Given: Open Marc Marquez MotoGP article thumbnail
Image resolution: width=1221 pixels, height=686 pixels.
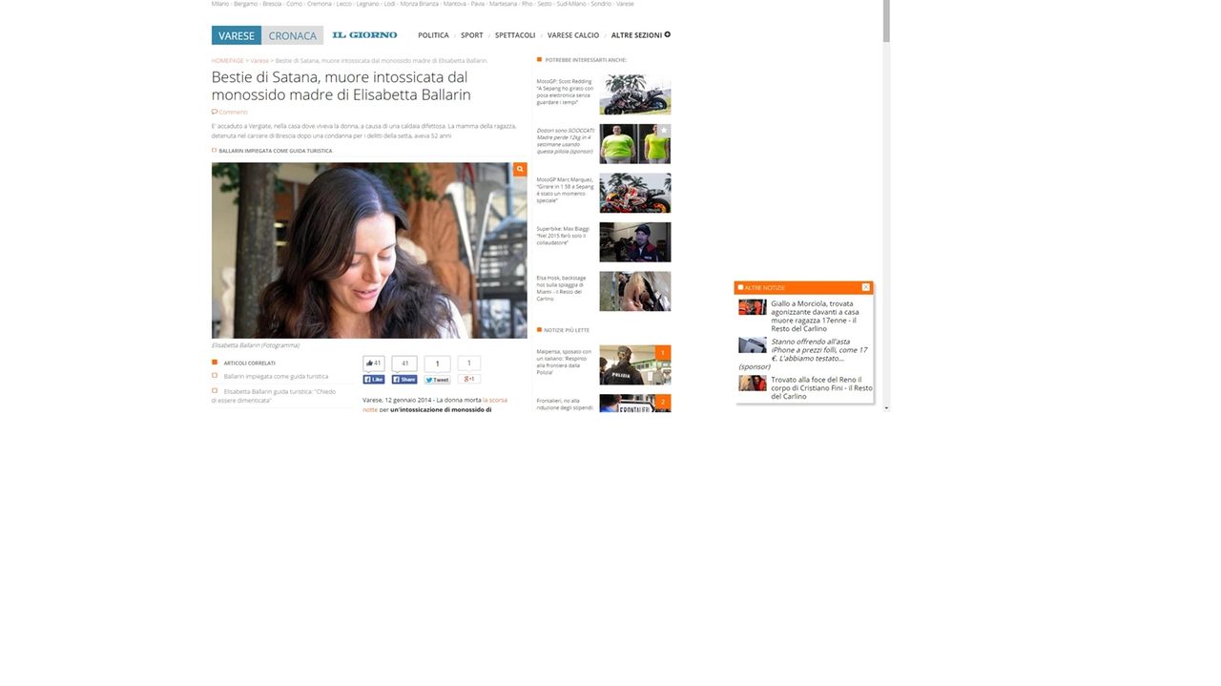Looking at the screenshot, I should 634,193.
